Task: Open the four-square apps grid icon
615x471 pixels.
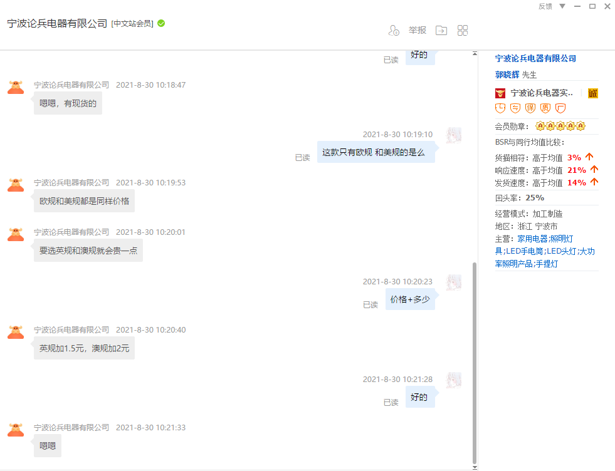Action: click(x=463, y=30)
